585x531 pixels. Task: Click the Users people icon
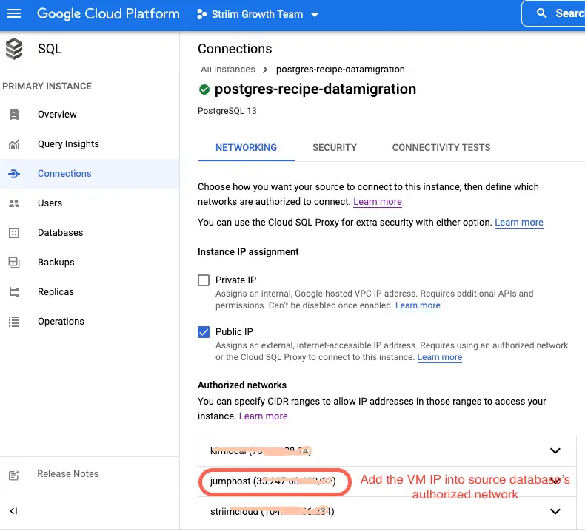(14, 203)
